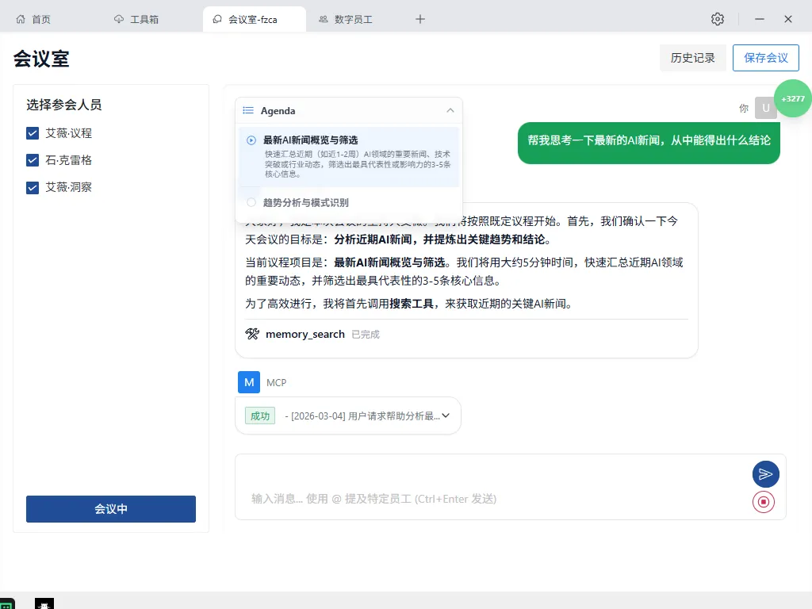The height and width of the screenshot is (609, 812).
Task: Save the meeting via 保存会议
Action: [766, 57]
